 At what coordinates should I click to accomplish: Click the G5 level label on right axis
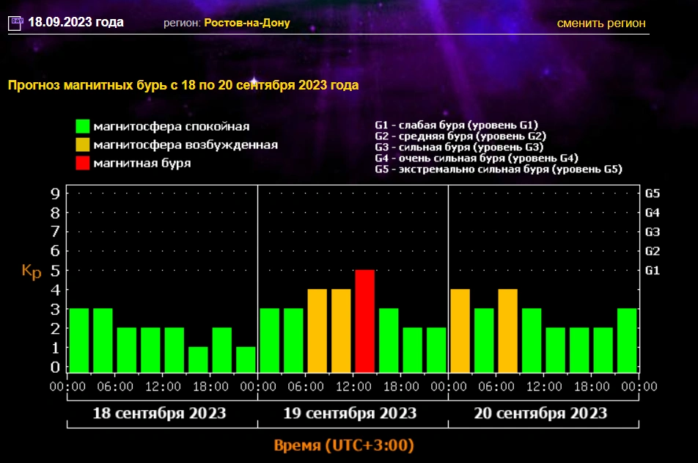point(652,194)
